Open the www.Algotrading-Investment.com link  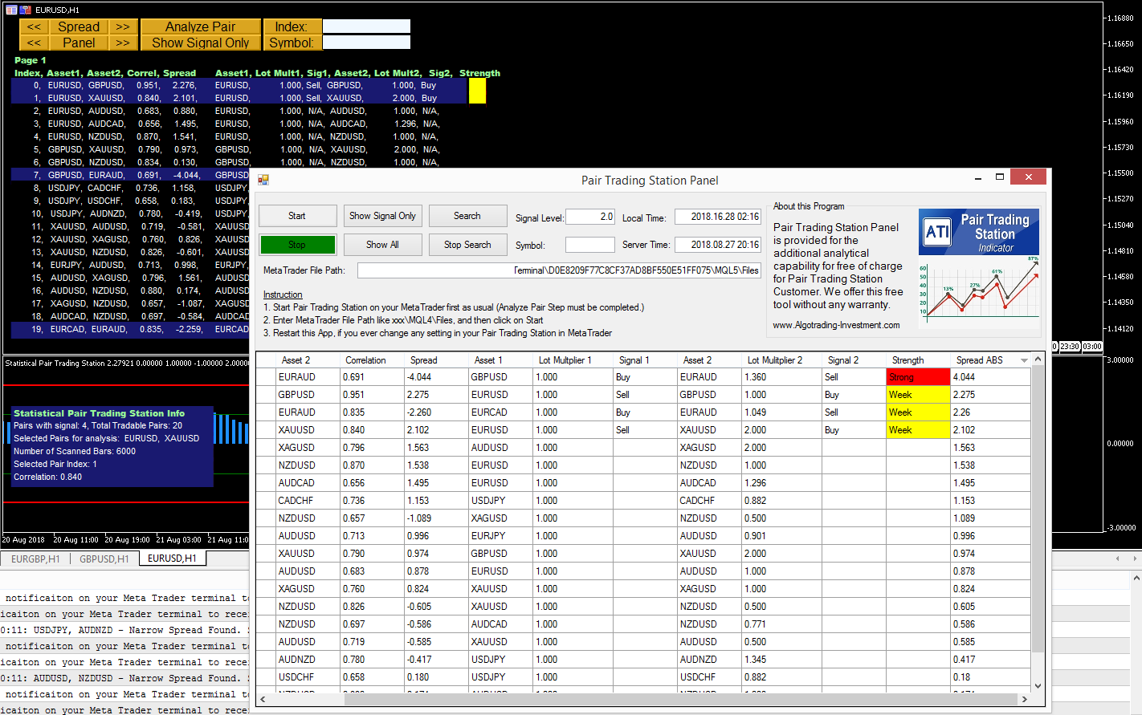[x=836, y=325]
